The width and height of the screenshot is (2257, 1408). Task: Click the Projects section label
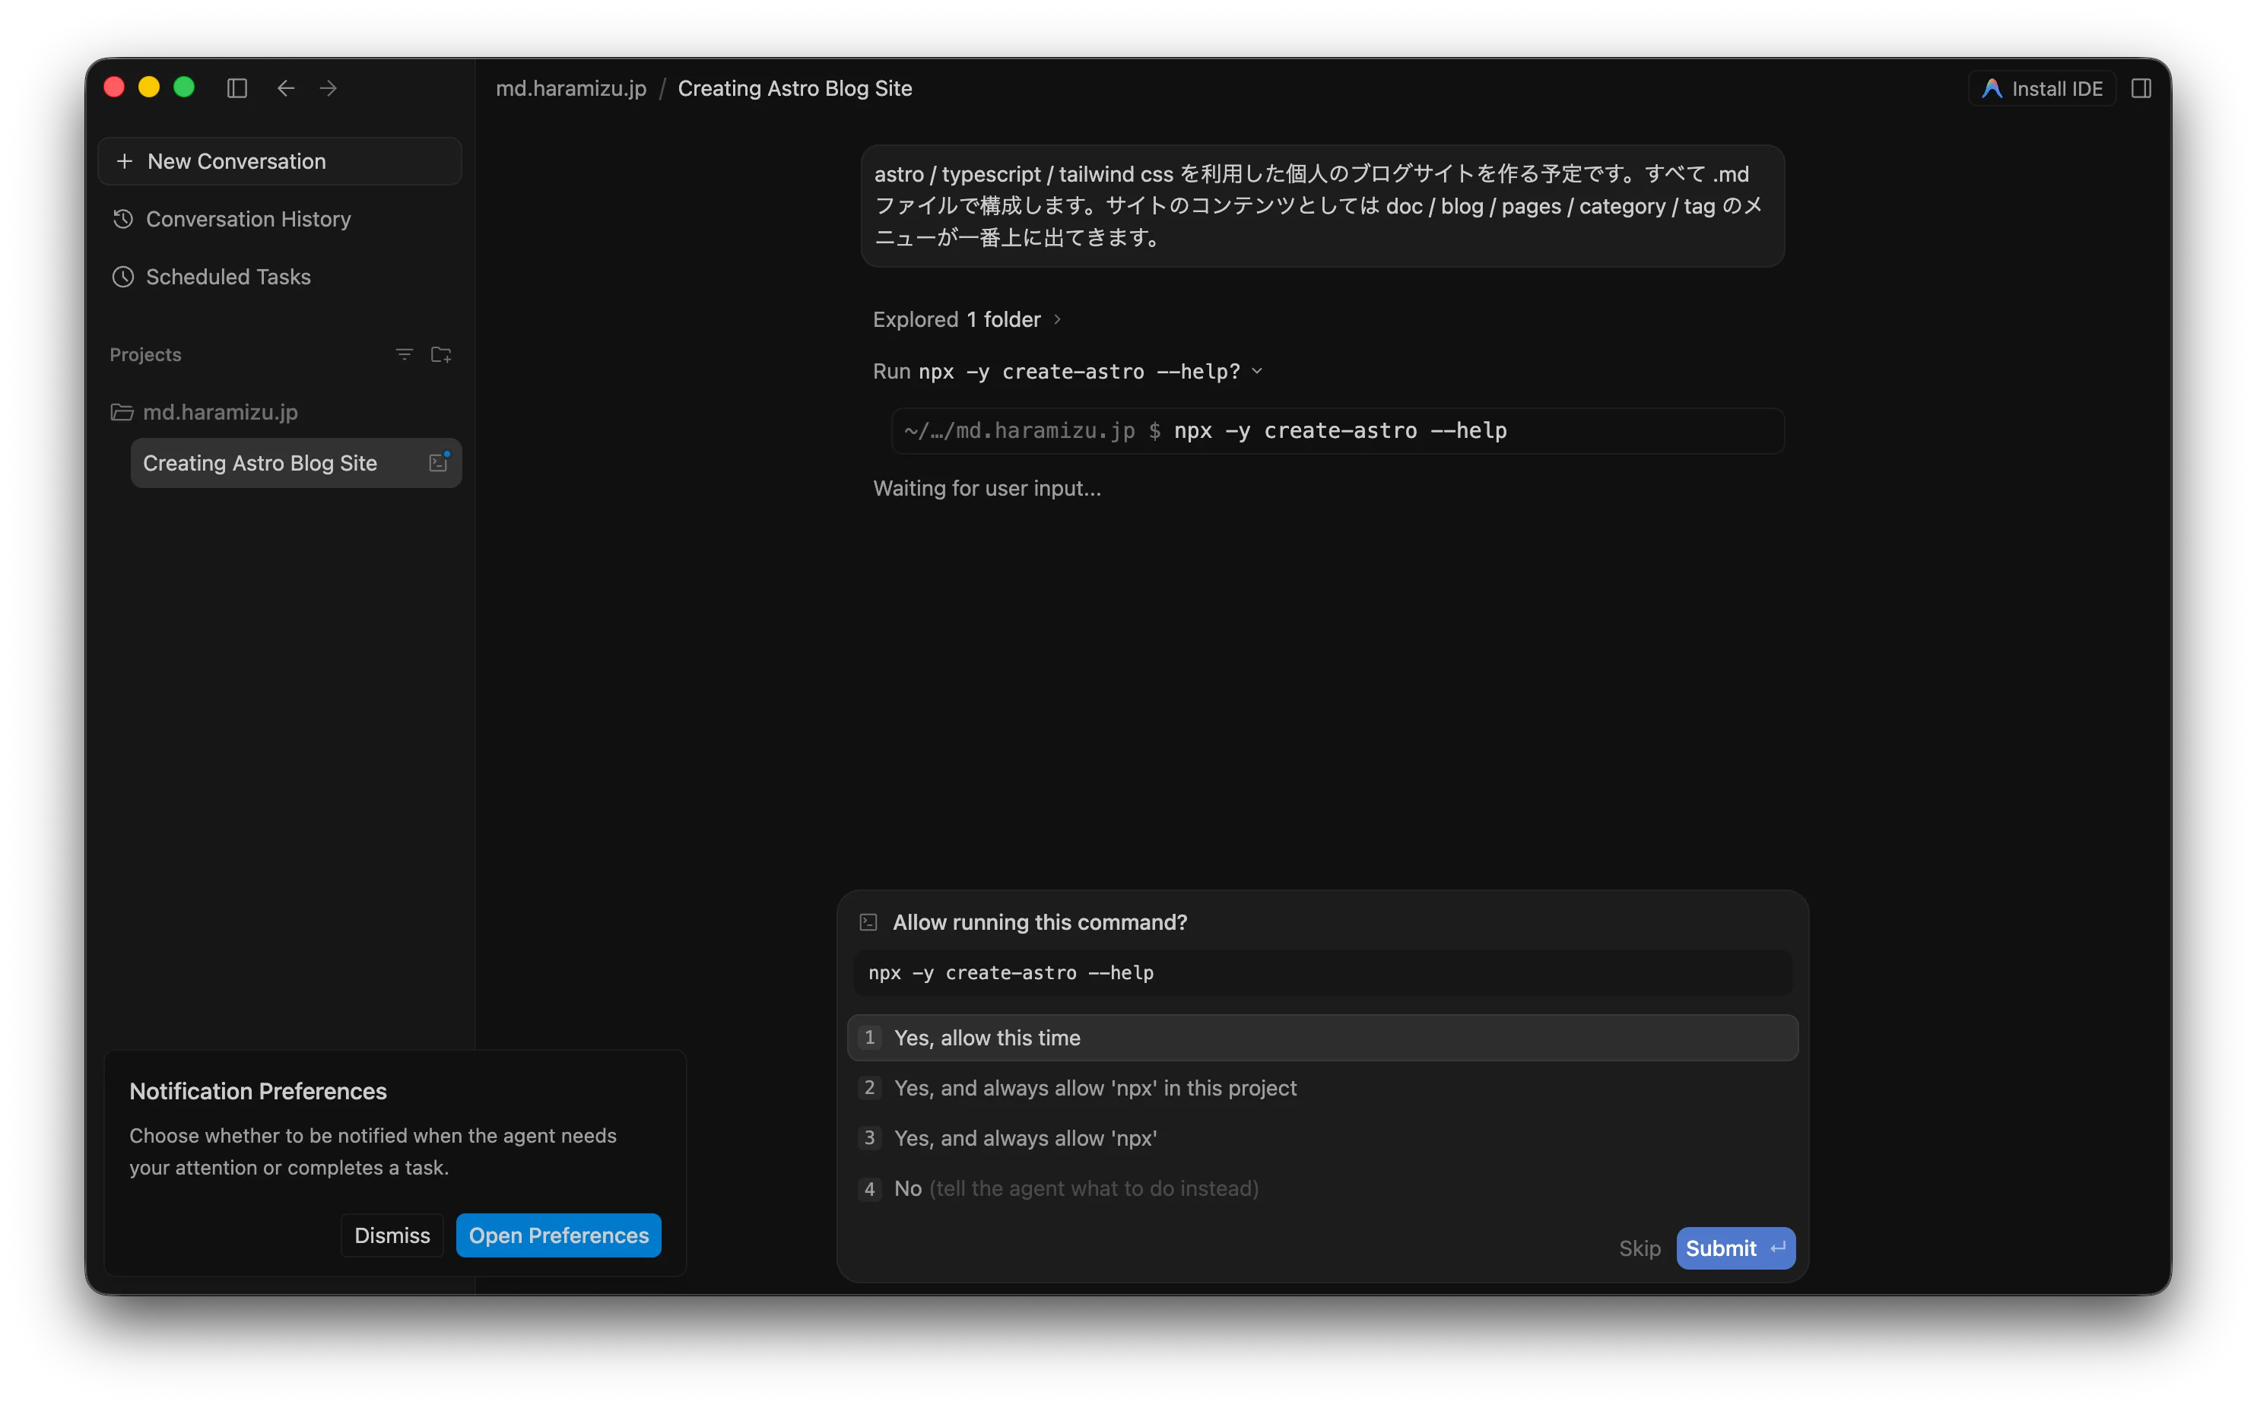[x=145, y=355]
